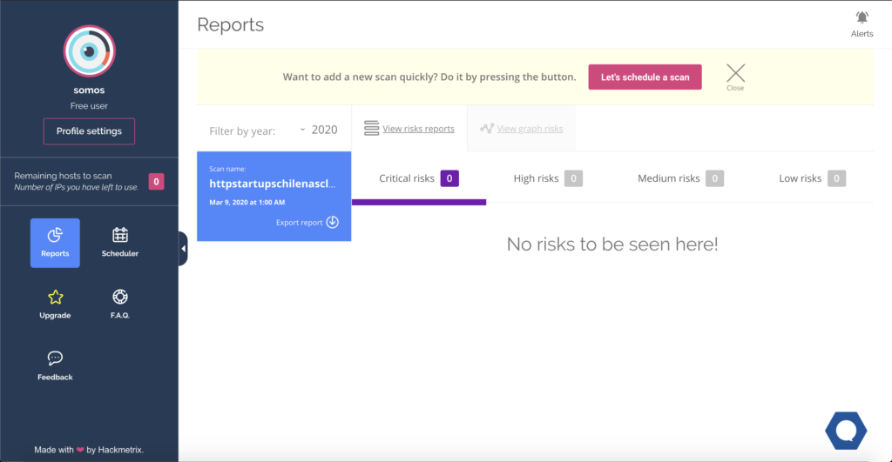
Task: Click the Upgrade star icon
Action: pyautogui.click(x=55, y=298)
